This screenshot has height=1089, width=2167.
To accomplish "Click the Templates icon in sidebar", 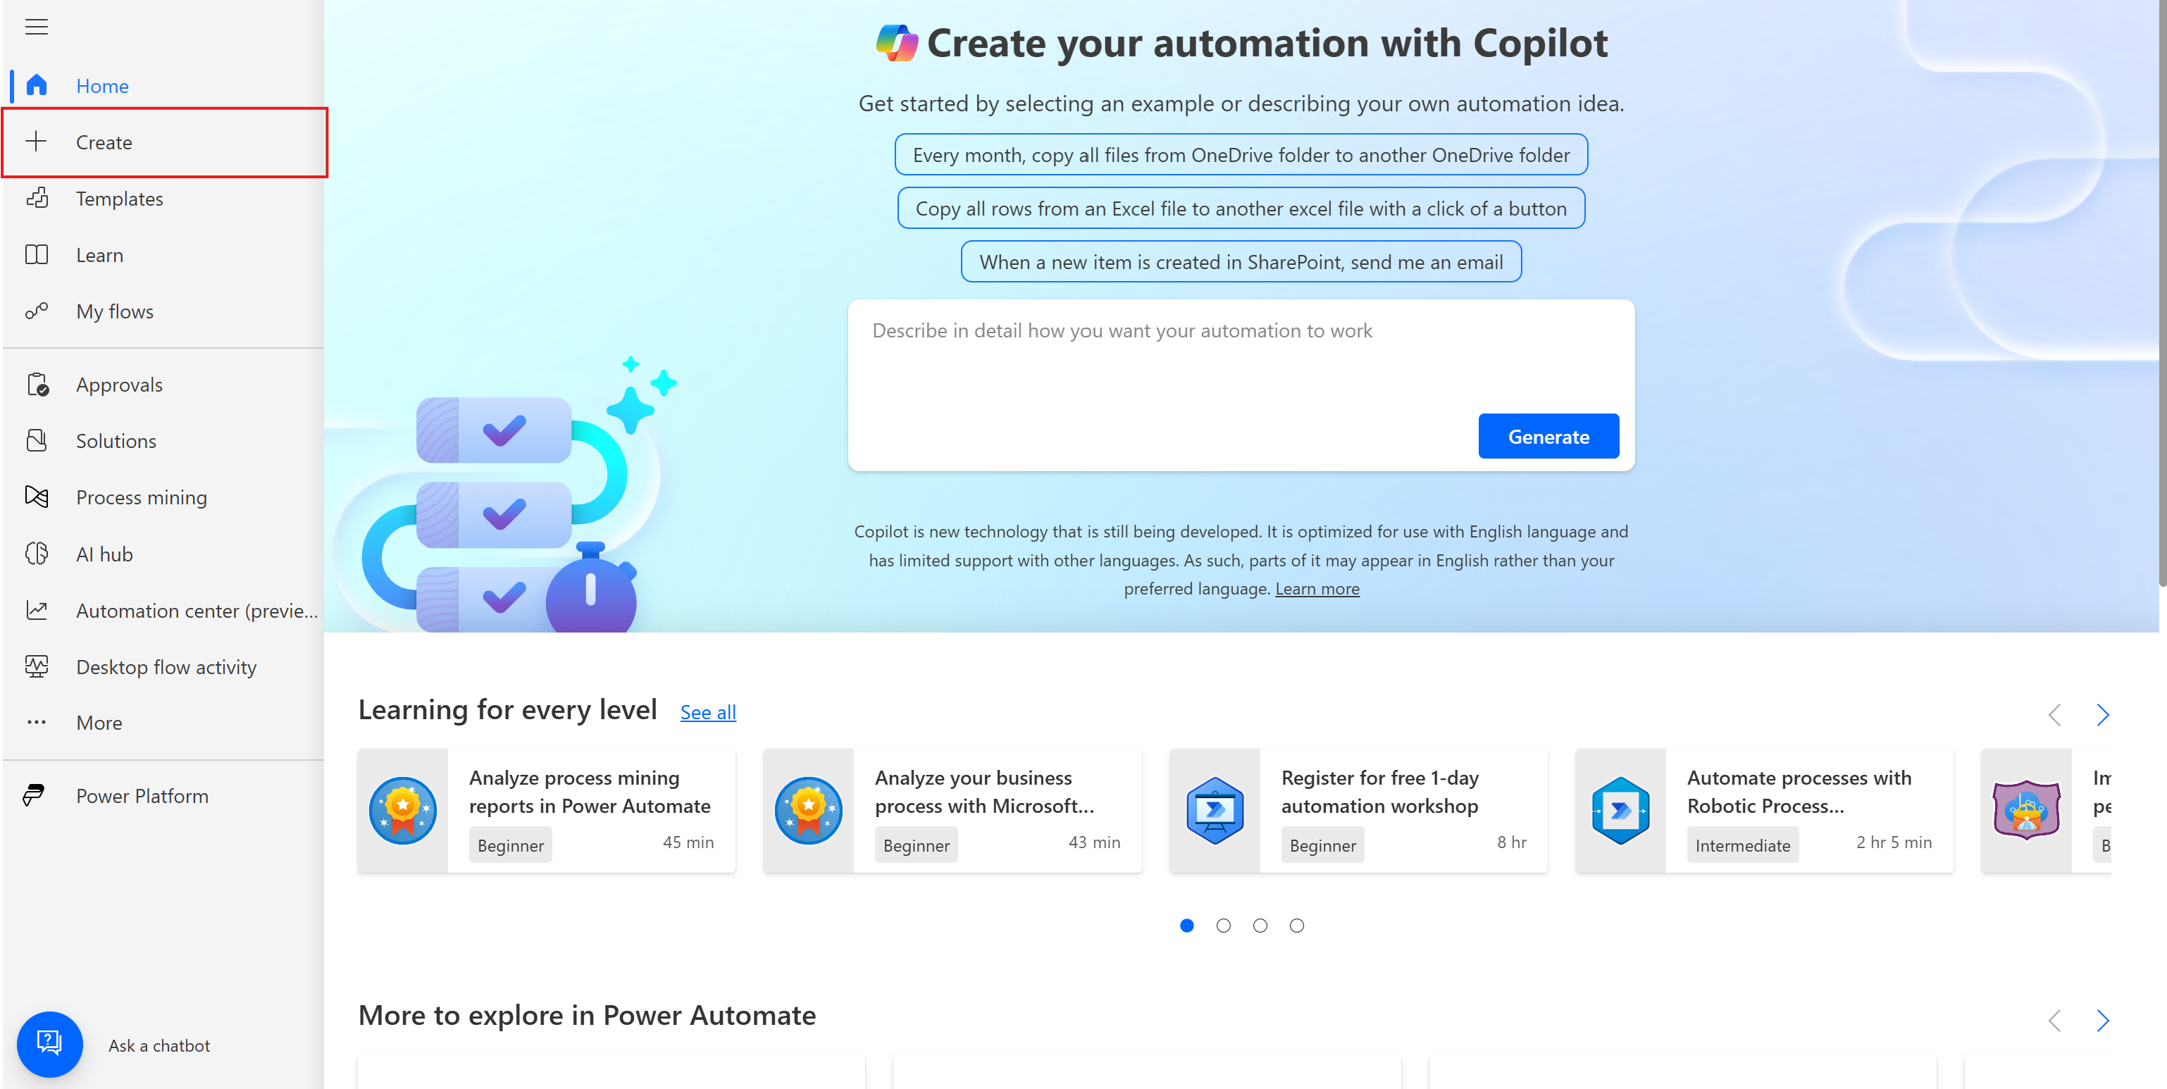I will click(x=39, y=197).
